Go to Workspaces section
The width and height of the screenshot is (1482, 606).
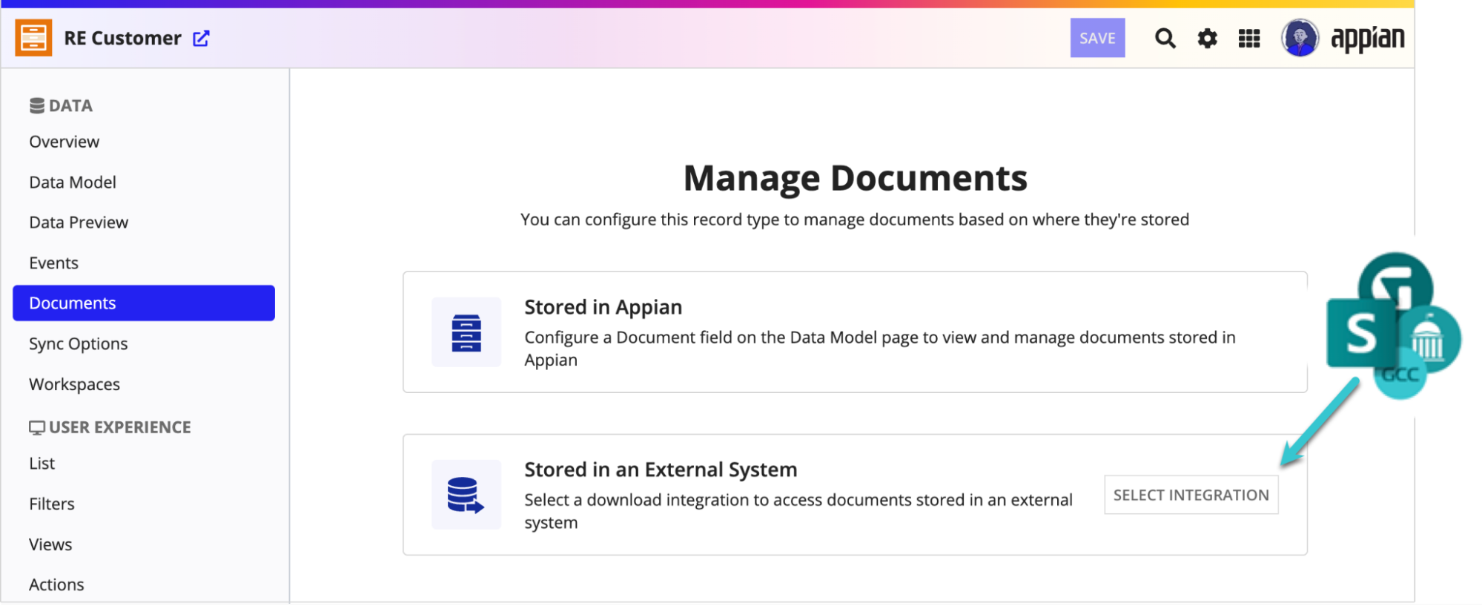pos(74,384)
